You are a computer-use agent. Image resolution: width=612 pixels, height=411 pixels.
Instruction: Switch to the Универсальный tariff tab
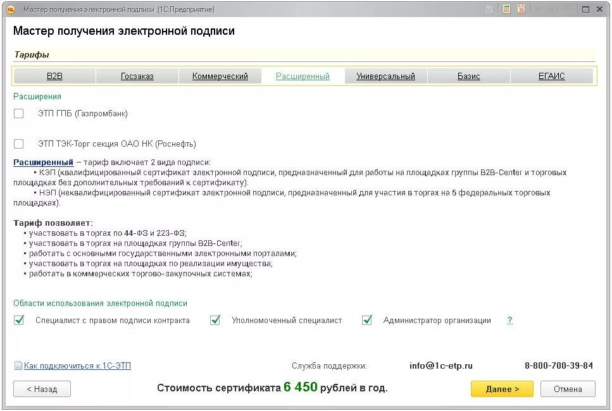tap(385, 76)
